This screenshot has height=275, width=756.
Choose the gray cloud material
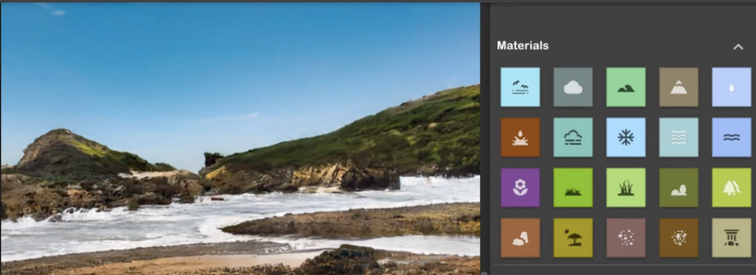(573, 87)
